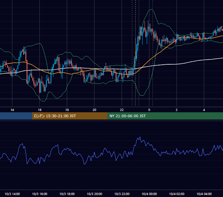
Task: Click the 10/3 16:00 label on indicator axis
Action: 40,194
